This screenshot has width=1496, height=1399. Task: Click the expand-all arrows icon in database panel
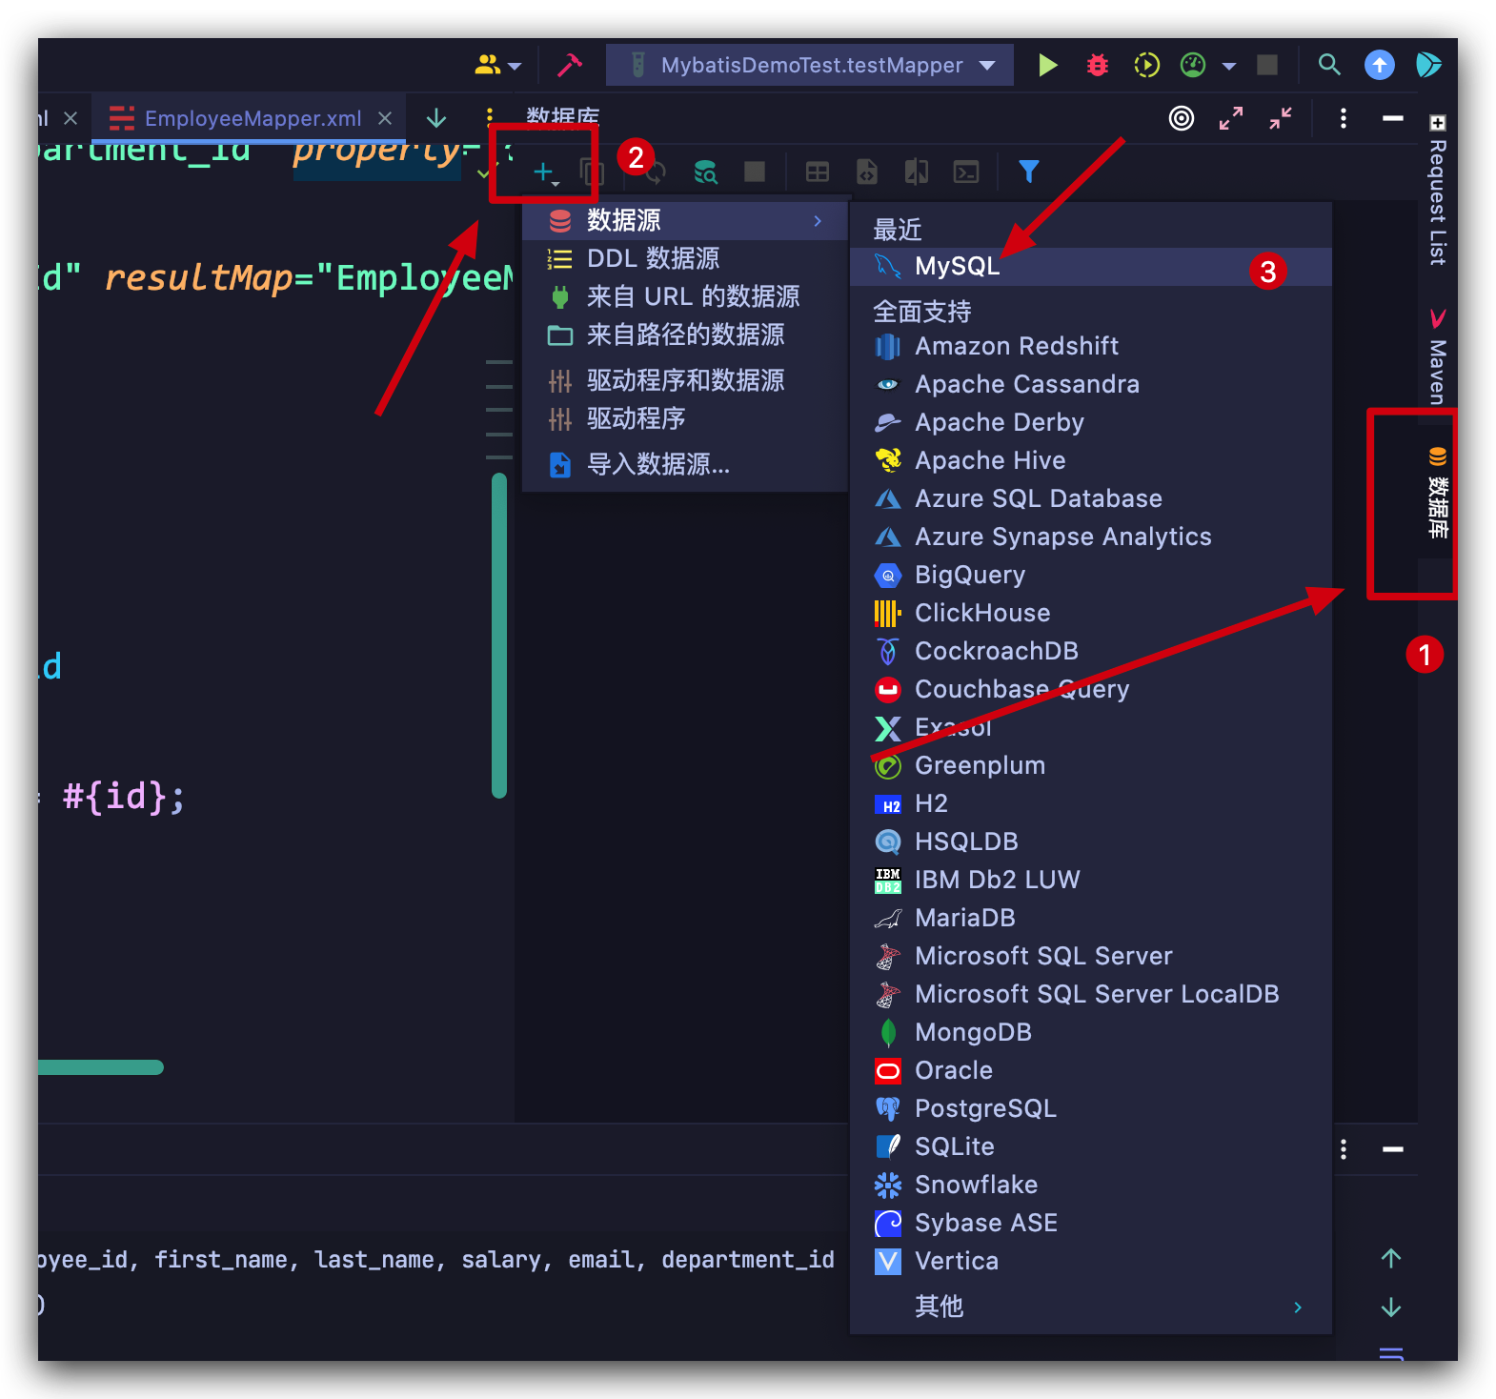tap(1231, 118)
